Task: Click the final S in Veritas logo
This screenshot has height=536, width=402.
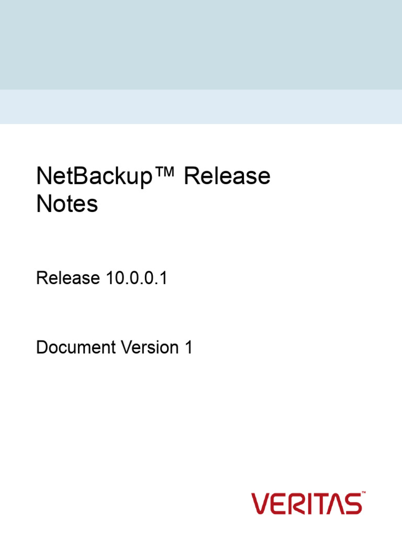Action: click(353, 504)
